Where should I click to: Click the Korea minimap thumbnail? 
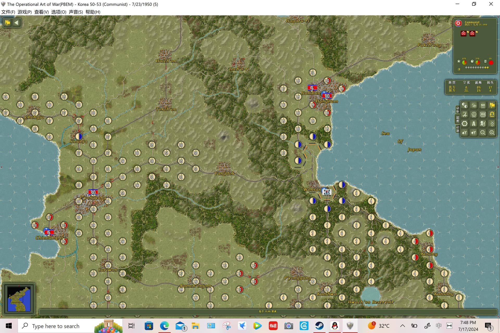click(x=19, y=299)
